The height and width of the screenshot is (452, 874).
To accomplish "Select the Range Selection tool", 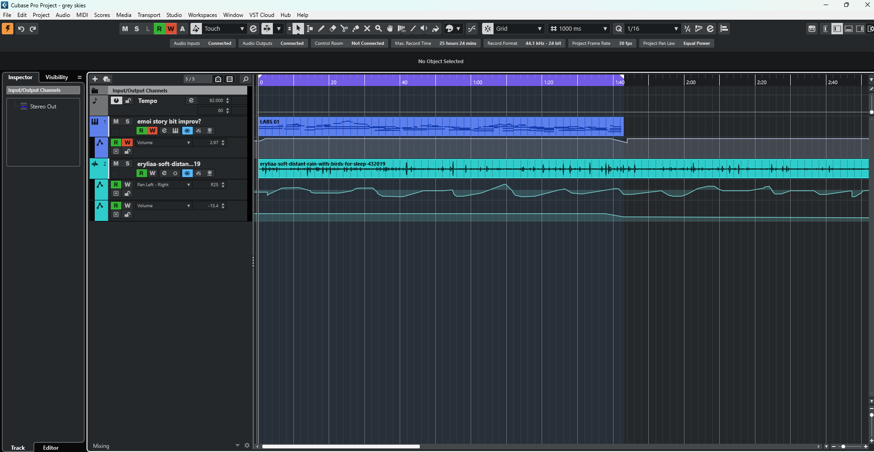I will 310,28.
